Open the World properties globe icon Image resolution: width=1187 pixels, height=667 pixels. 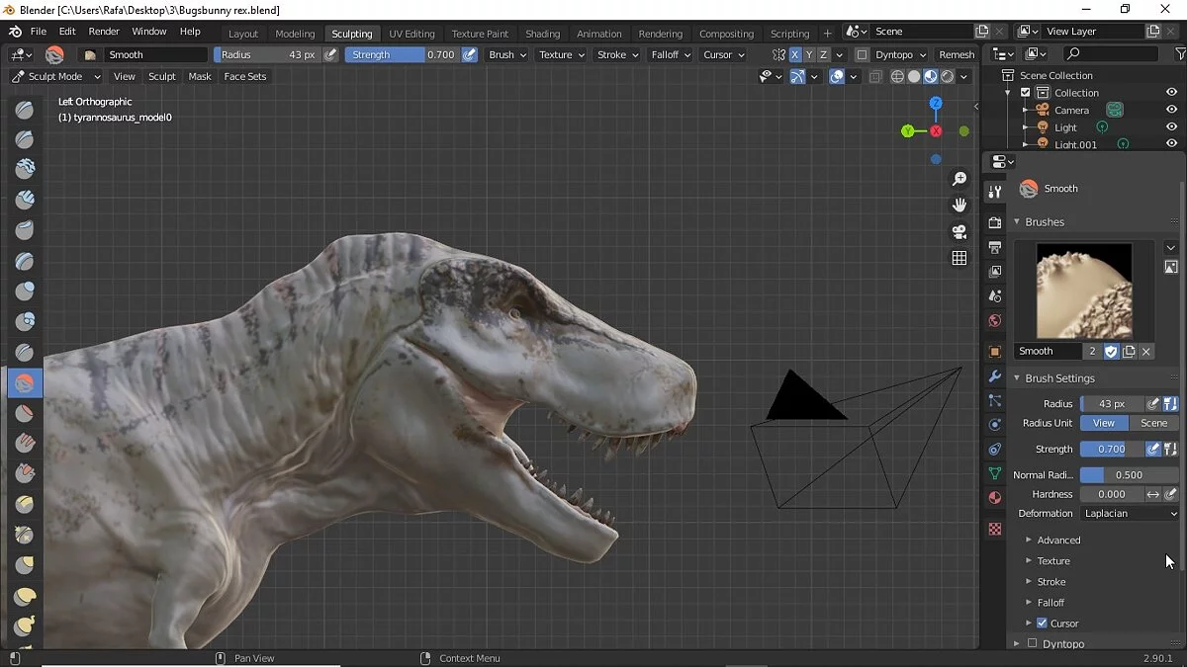pos(995,321)
